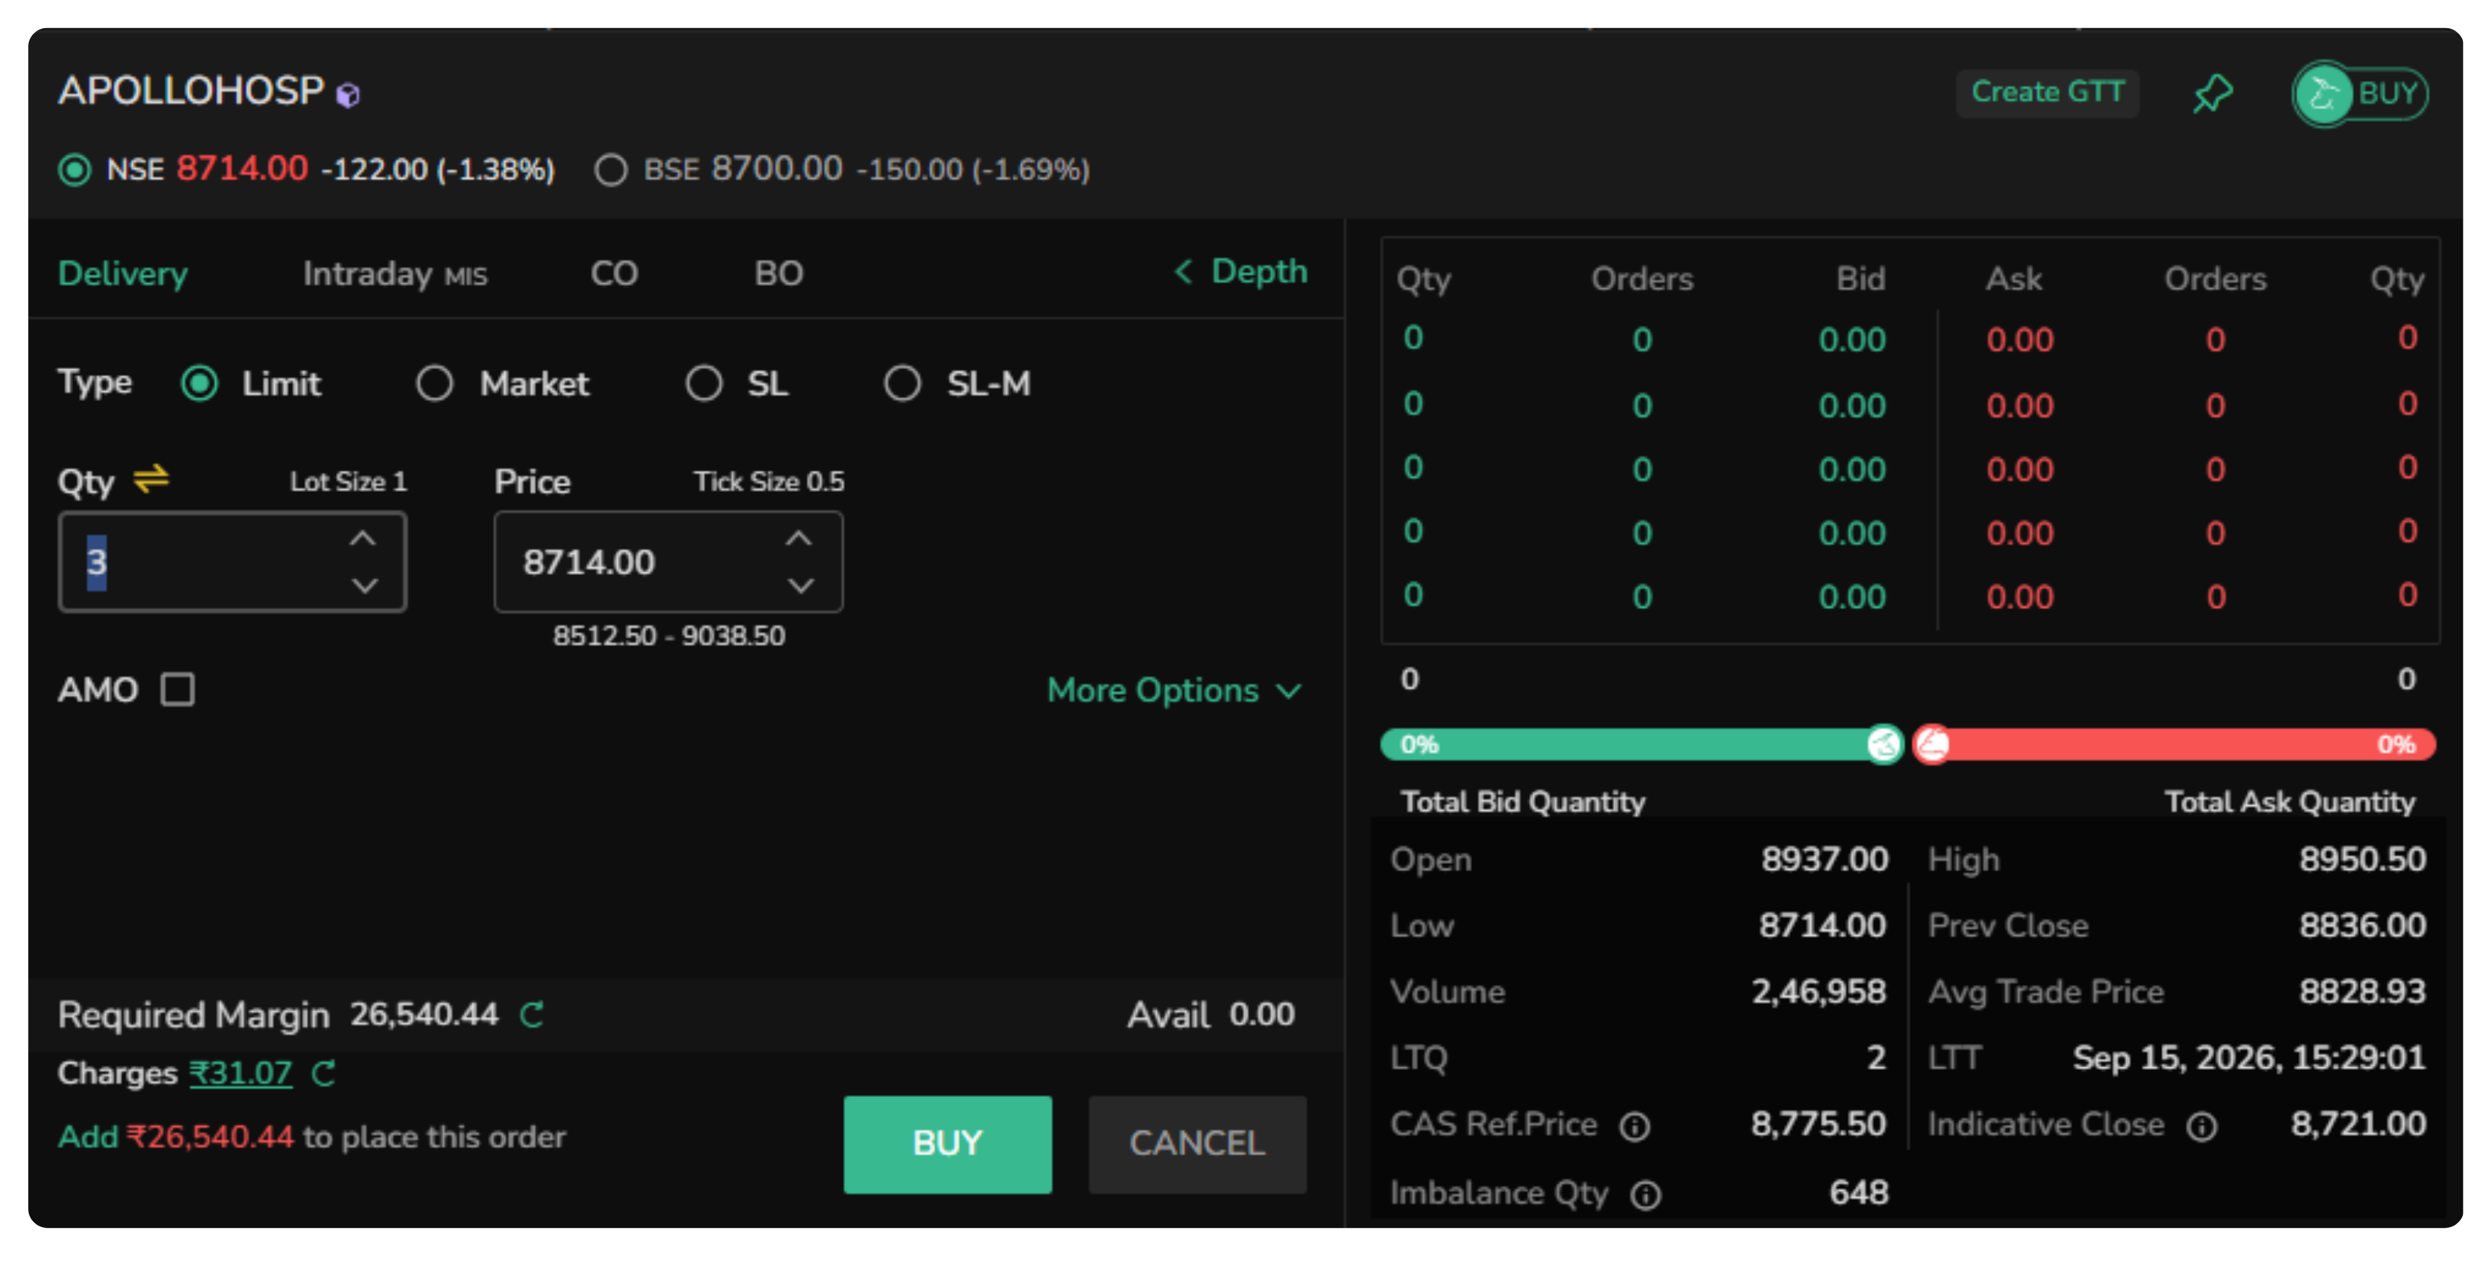The width and height of the screenshot is (2476, 1267).
Task: Enable the AMO checkbox
Action: click(178, 689)
